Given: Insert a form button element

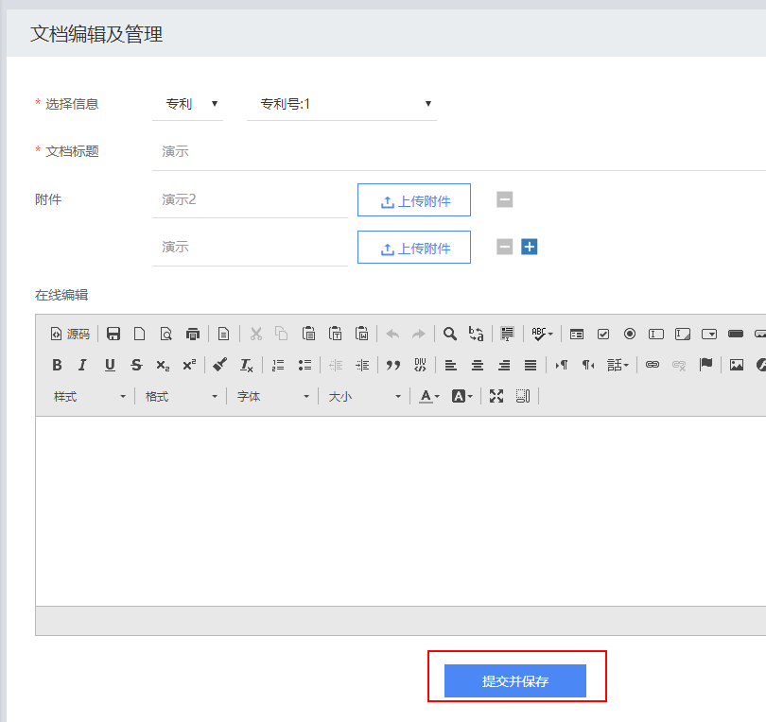Looking at the screenshot, I should pyautogui.click(x=735, y=334).
